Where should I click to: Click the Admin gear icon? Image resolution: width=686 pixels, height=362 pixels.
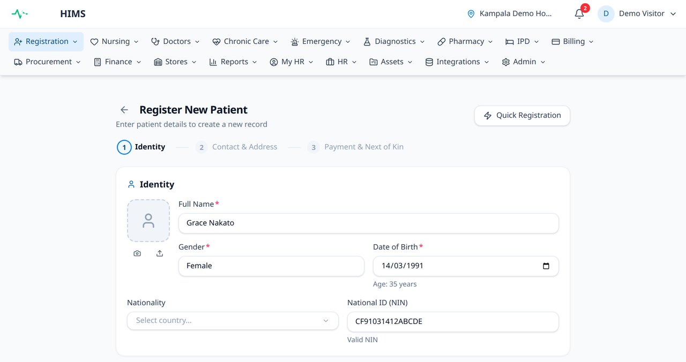(506, 62)
